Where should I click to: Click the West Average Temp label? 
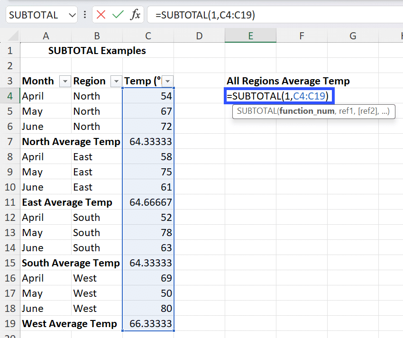[69, 324]
